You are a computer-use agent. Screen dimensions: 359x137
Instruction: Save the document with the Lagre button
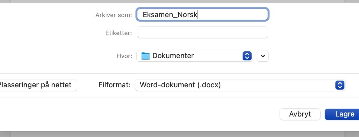(342, 114)
